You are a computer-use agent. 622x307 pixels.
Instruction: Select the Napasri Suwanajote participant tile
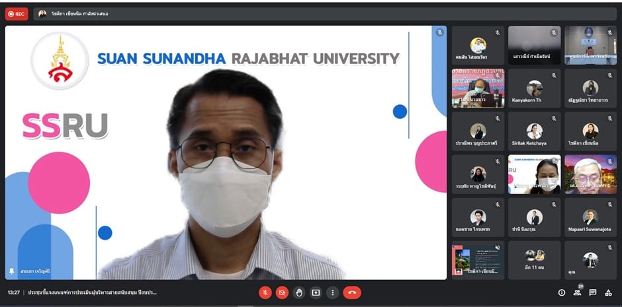[x=590, y=218]
